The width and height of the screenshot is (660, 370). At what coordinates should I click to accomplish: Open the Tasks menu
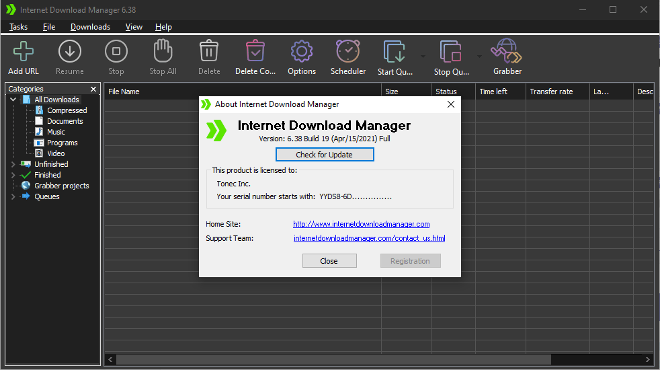[19, 27]
